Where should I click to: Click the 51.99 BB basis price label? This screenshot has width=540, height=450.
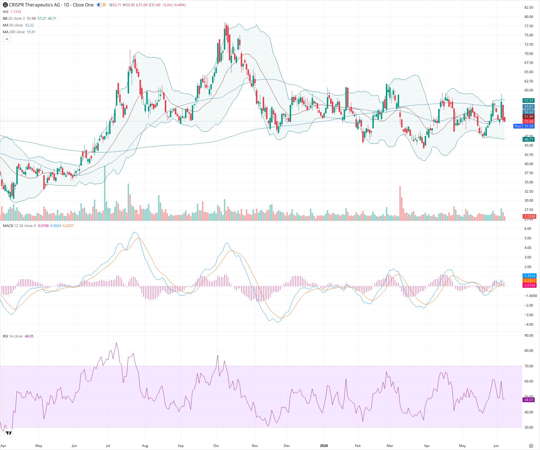click(528, 116)
